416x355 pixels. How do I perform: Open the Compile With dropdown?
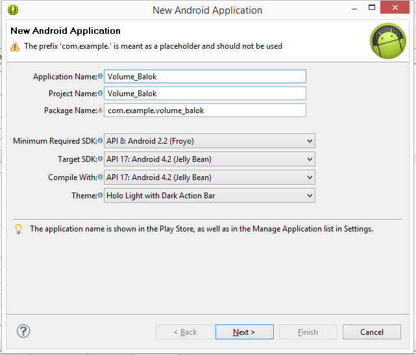210,177
